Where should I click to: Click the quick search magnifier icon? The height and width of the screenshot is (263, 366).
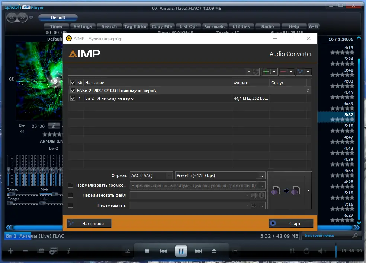click(355, 235)
